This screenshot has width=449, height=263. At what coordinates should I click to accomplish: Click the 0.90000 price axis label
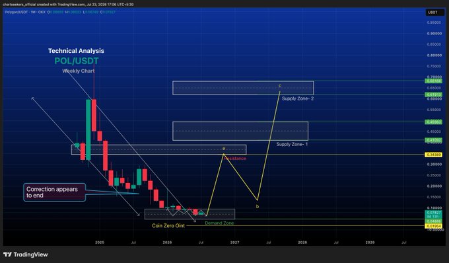pos(434,34)
